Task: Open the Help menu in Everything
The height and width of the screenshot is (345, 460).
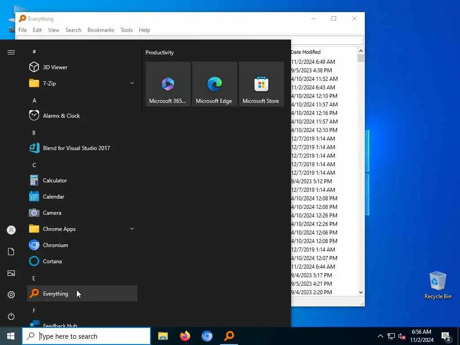Action: pos(144,30)
